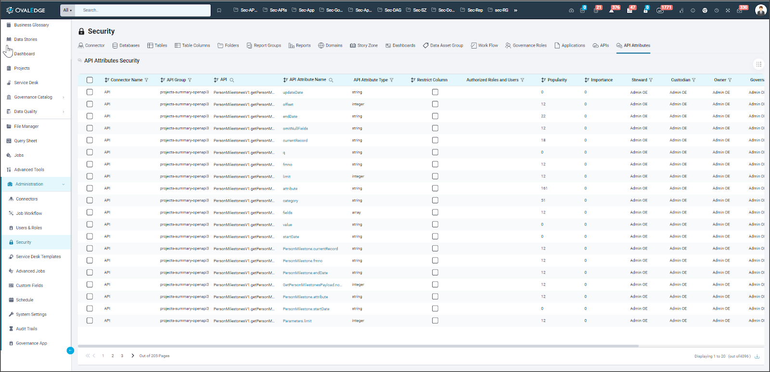Sort by Popularity column
Viewport: 770px width, 372px height.
543,80
